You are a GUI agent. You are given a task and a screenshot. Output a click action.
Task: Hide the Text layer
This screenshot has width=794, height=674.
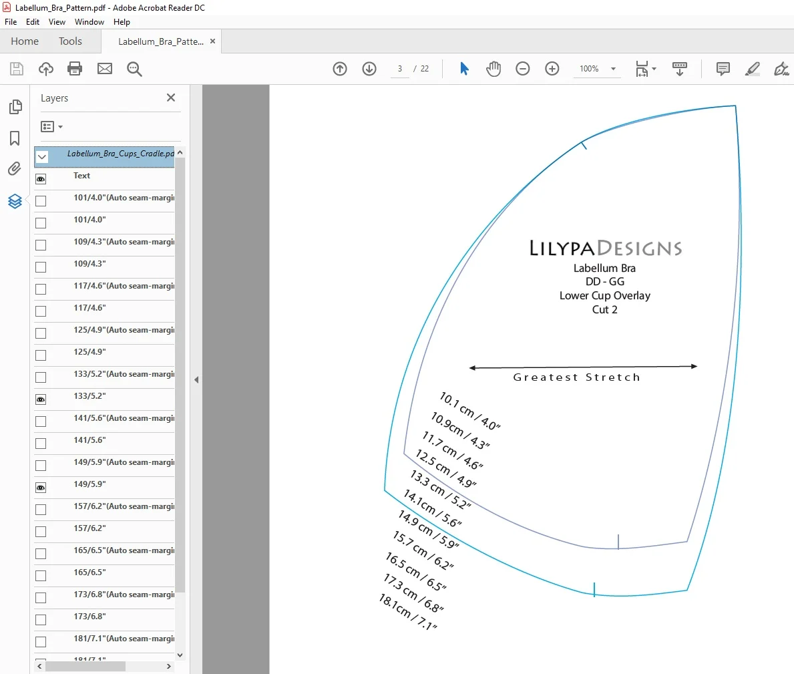point(41,179)
